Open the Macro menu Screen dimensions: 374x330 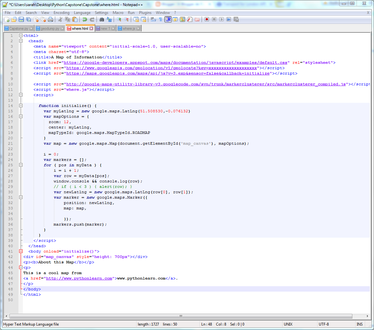coord(118,13)
